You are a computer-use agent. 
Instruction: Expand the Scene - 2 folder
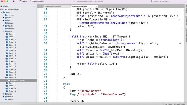[5, 37]
